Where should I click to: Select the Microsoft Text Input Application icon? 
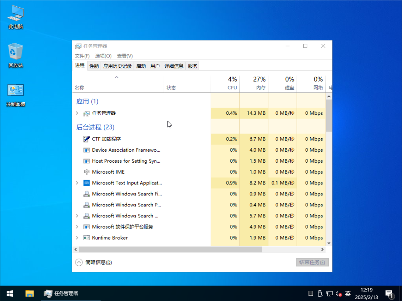pyautogui.click(x=87, y=183)
